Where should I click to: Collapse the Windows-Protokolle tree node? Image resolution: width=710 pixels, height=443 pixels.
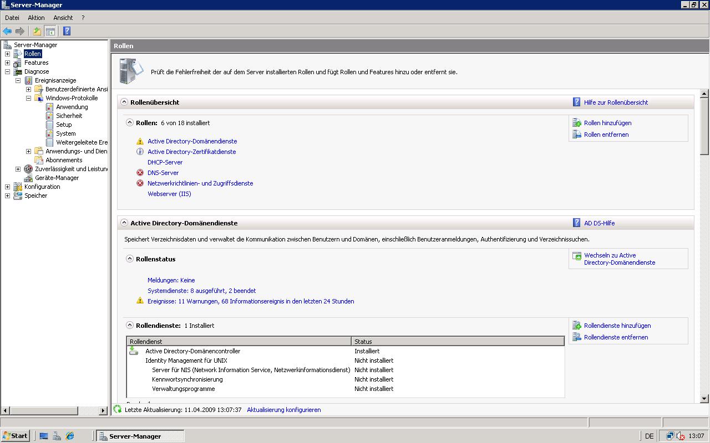tap(28, 98)
